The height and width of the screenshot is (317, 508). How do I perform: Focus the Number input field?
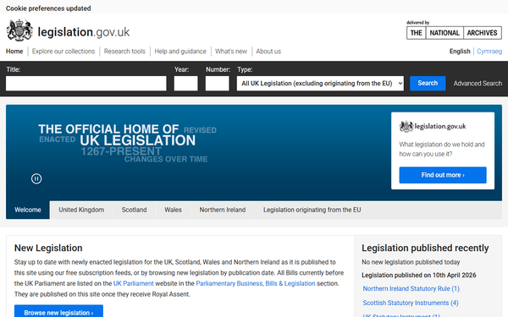tap(217, 84)
